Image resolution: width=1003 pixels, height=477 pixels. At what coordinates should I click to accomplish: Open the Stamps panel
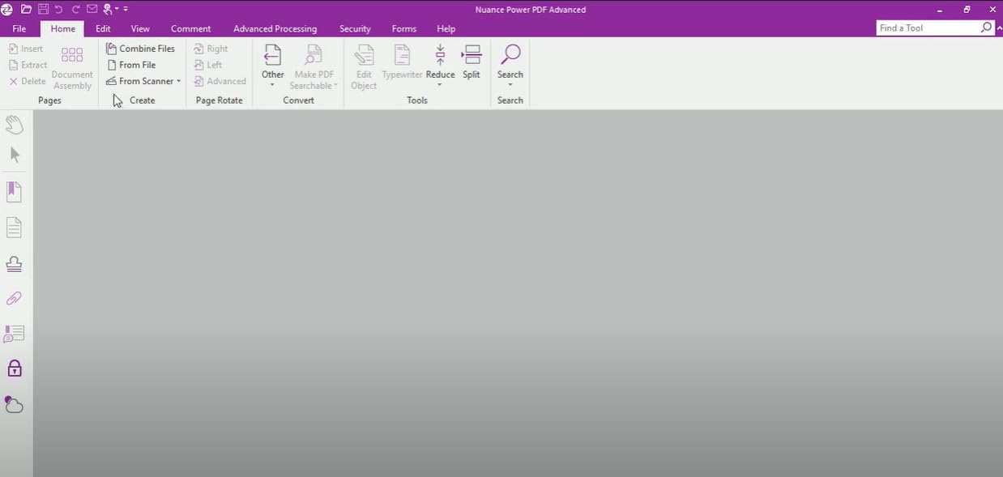click(x=14, y=264)
